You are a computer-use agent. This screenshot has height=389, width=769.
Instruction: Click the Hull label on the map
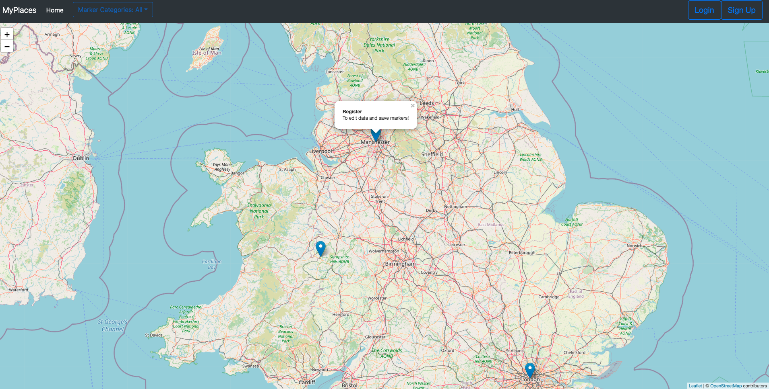[x=515, y=109]
